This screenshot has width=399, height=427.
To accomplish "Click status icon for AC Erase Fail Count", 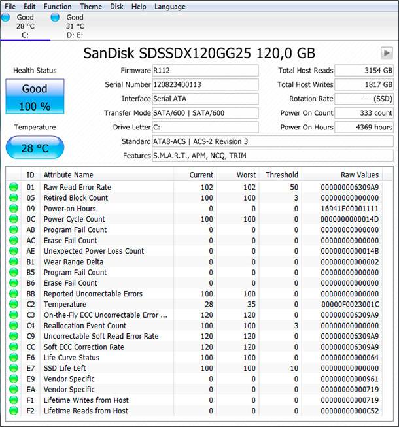I will coord(13,240).
